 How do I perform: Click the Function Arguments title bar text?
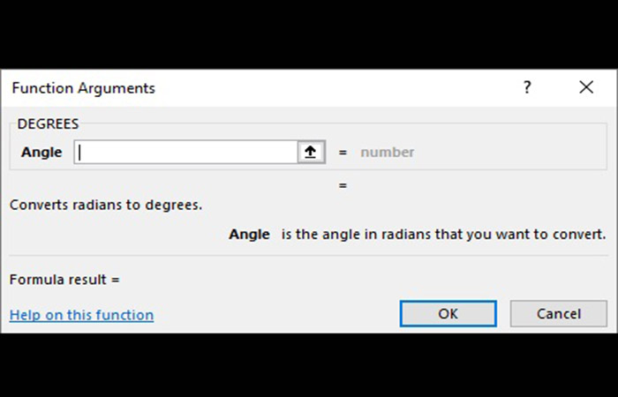pos(83,88)
